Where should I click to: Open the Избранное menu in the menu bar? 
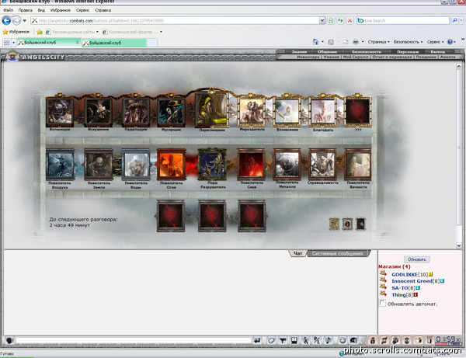click(x=61, y=10)
